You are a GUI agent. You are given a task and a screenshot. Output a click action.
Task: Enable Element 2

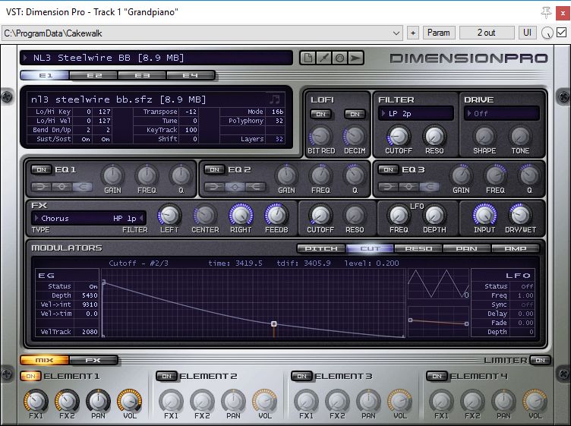click(x=166, y=376)
